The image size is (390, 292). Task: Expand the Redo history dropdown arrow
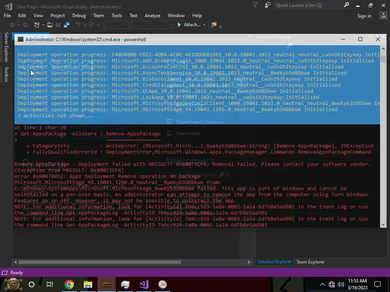[98, 25]
